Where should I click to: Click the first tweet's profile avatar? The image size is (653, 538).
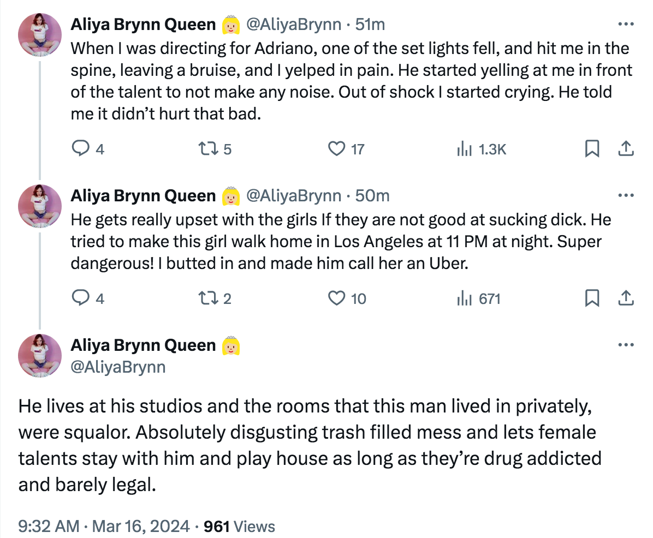click(40, 34)
